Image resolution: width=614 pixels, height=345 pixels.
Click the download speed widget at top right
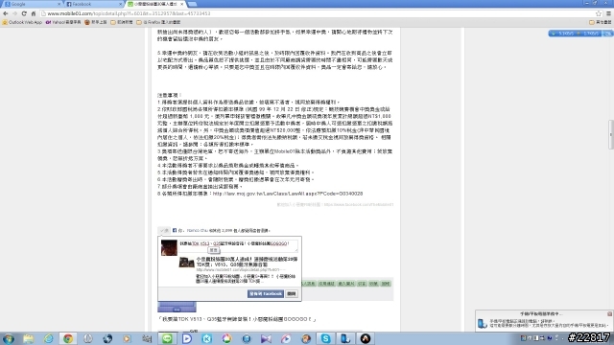coord(579,34)
